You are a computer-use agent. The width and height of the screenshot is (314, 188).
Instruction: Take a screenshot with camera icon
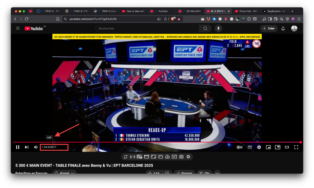(181, 157)
